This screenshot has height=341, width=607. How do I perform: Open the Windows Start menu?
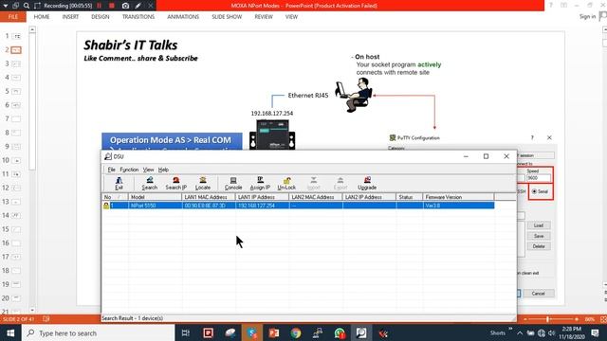(10, 332)
